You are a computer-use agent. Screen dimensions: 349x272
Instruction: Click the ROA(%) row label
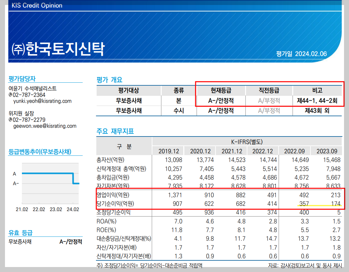coord(106,221)
